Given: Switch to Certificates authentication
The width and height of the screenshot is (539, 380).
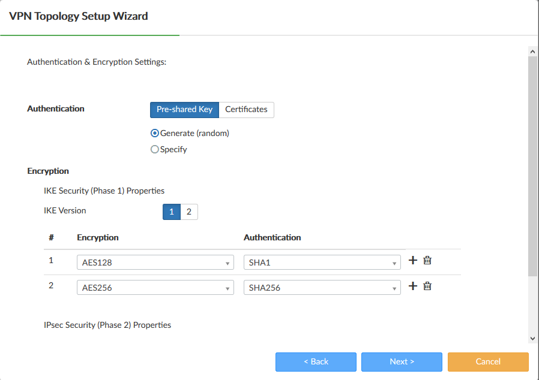Looking at the screenshot, I should [246, 110].
